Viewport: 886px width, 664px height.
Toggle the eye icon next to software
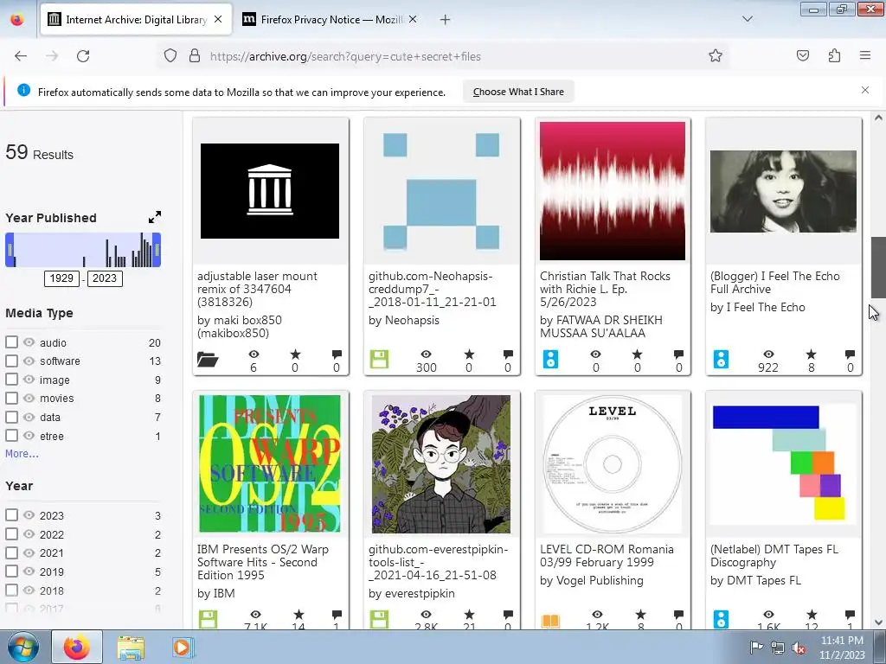tap(29, 361)
